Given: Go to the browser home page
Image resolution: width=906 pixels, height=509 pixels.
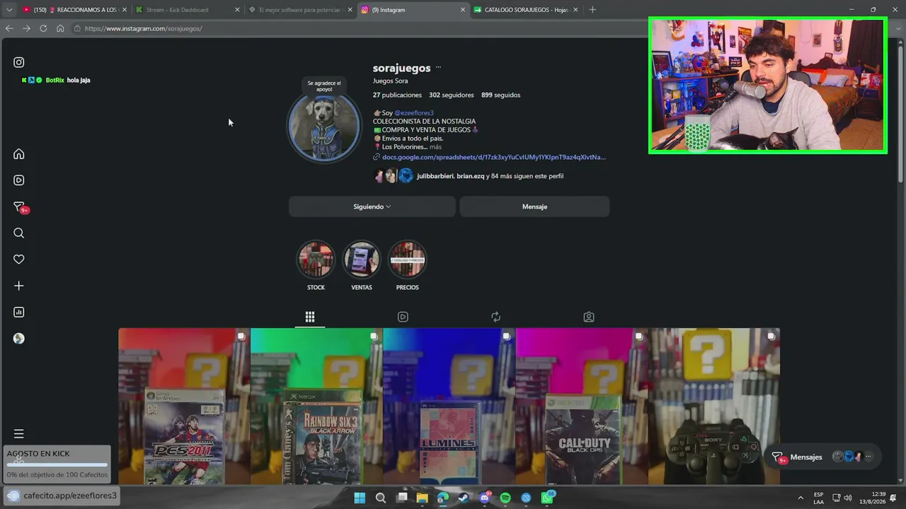Looking at the screenshot, I should (60, 28).
